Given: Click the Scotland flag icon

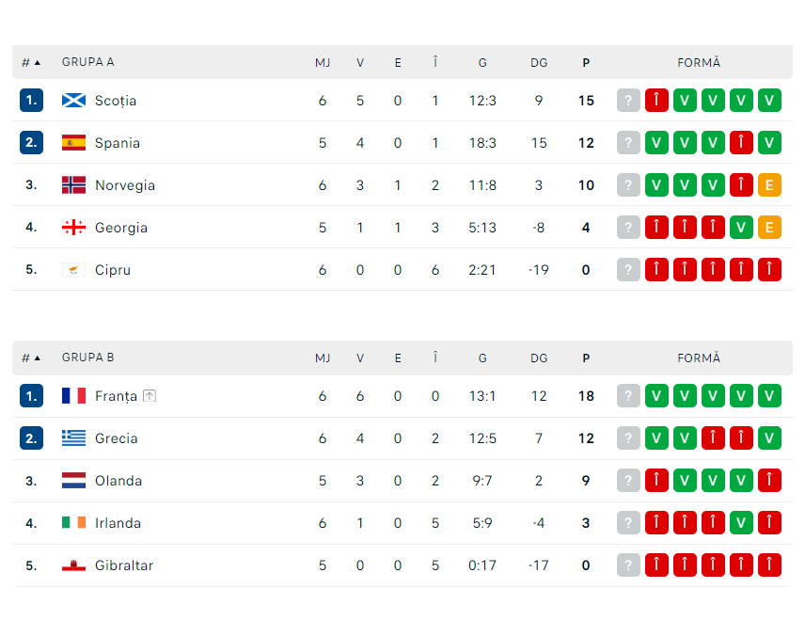Looking at the screenshot, I should pyautogui.click(x=72, y=100).
